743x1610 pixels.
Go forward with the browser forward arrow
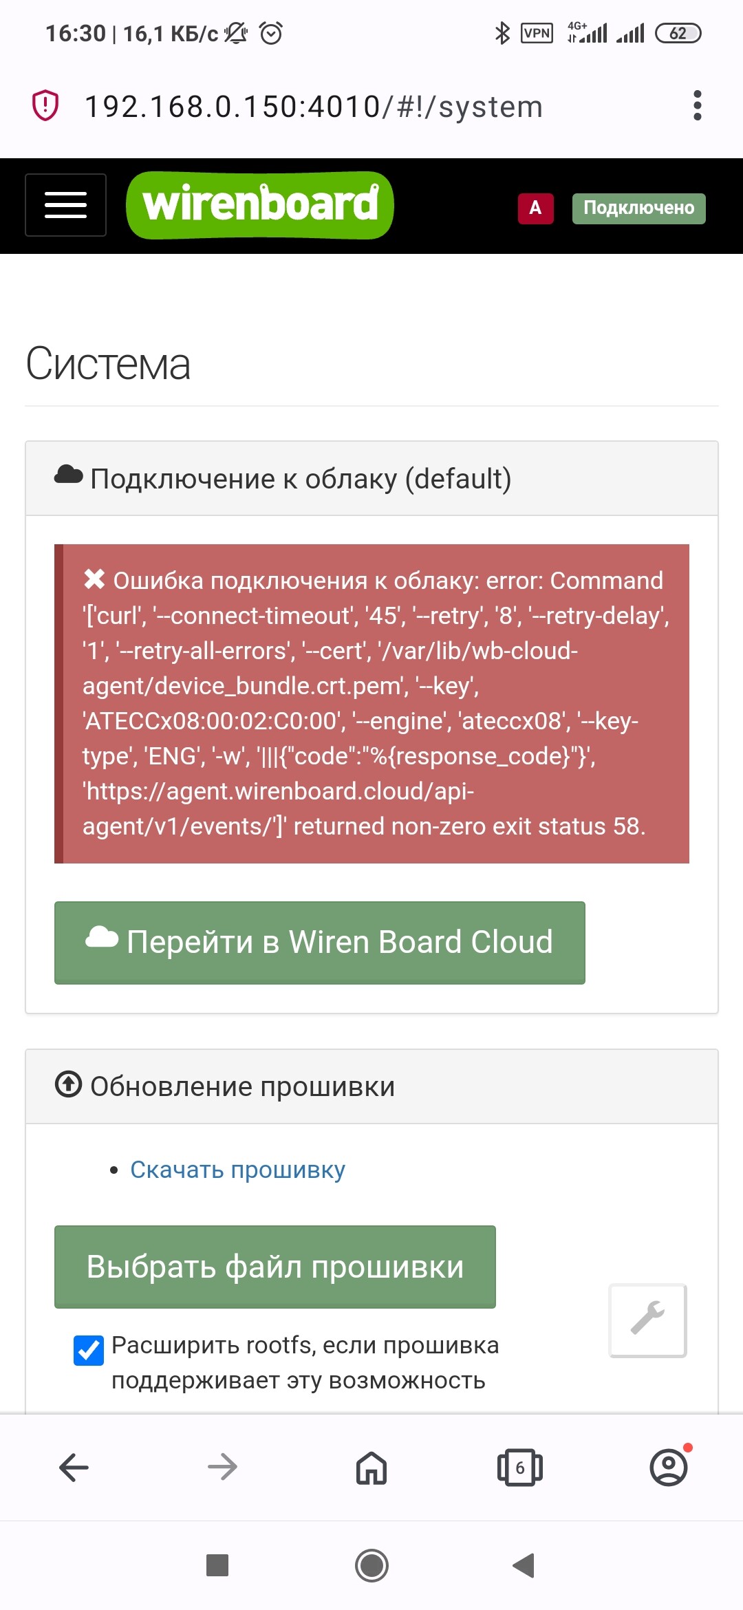pos(222,1467)
